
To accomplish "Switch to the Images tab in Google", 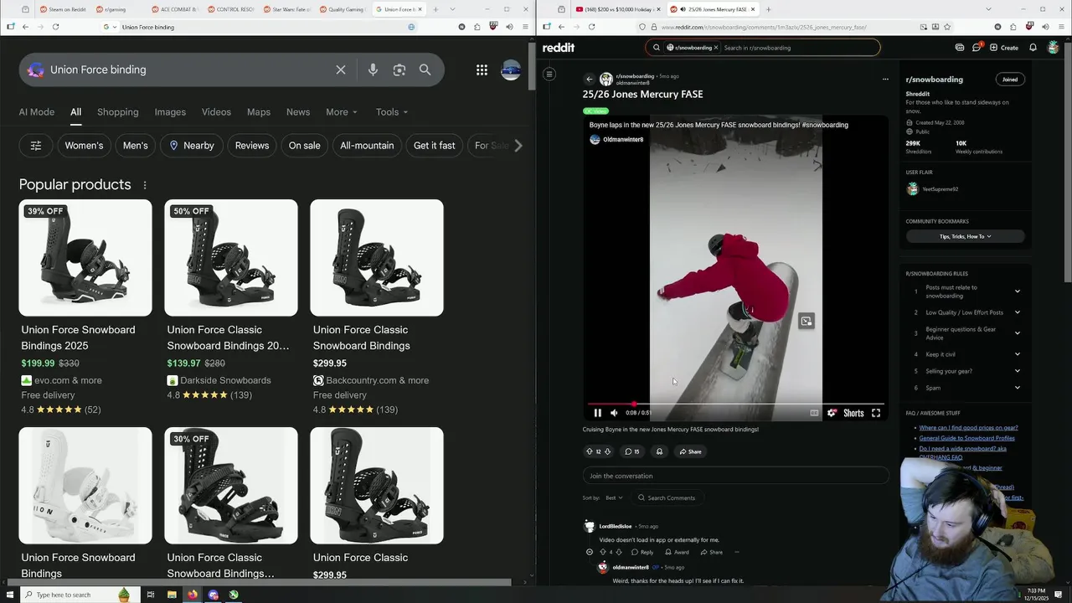I will (x=170, y=112).
